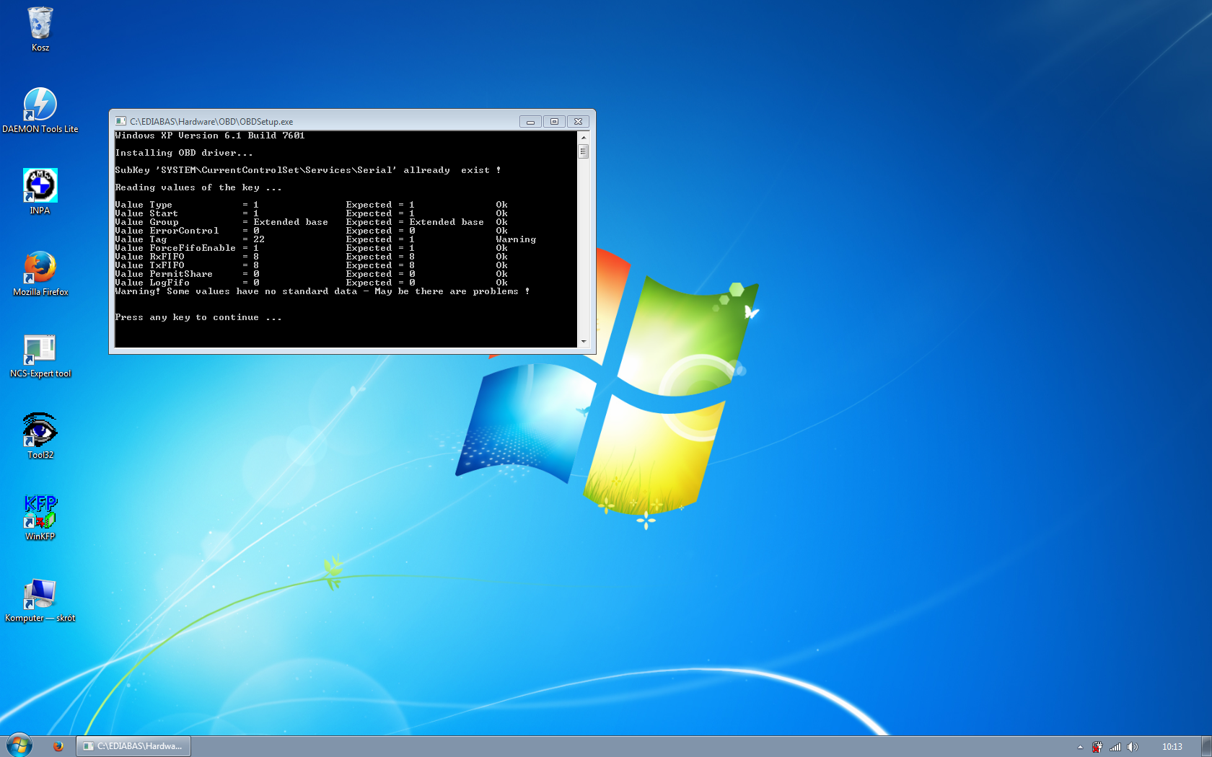The height and width of the screenshot is (757, 1212).
Task: Select the DAEMON Tools Lite desktop shortcut
Action: point(40,110)
